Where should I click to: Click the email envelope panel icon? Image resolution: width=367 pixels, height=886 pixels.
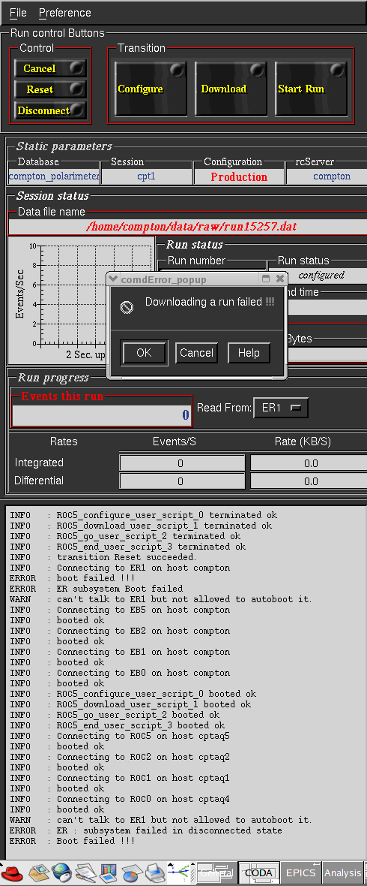click(39, 873)
